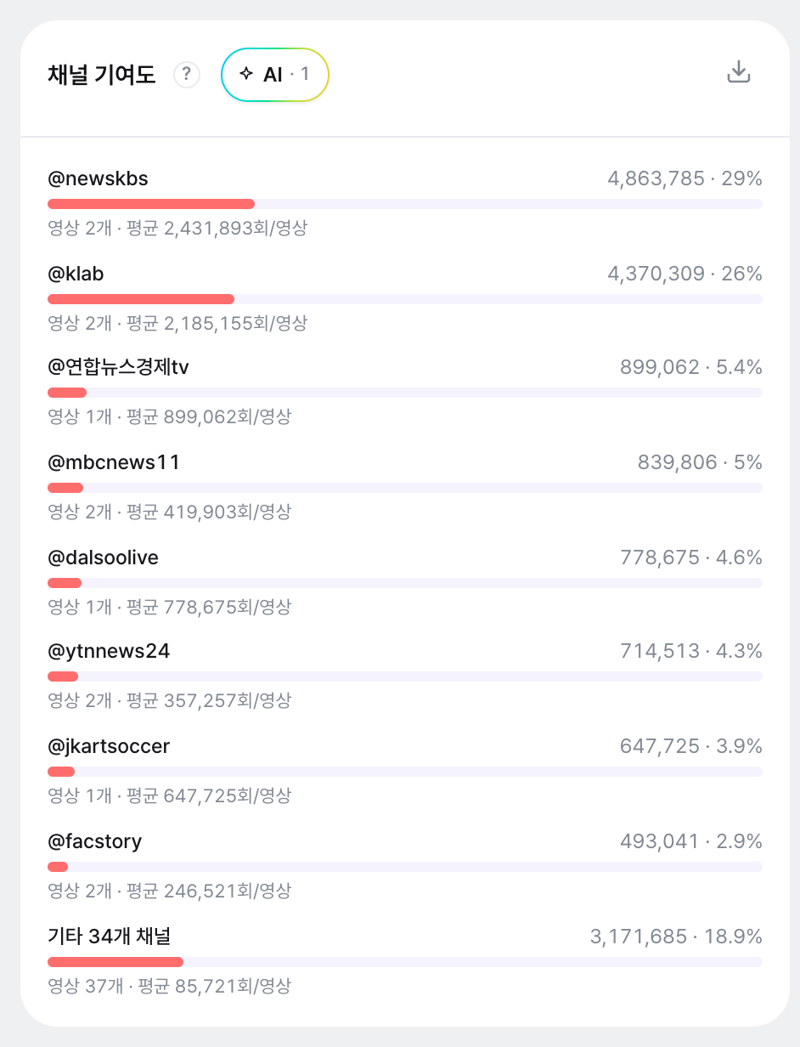Open the @newskbs channel link

coord(99,178)
